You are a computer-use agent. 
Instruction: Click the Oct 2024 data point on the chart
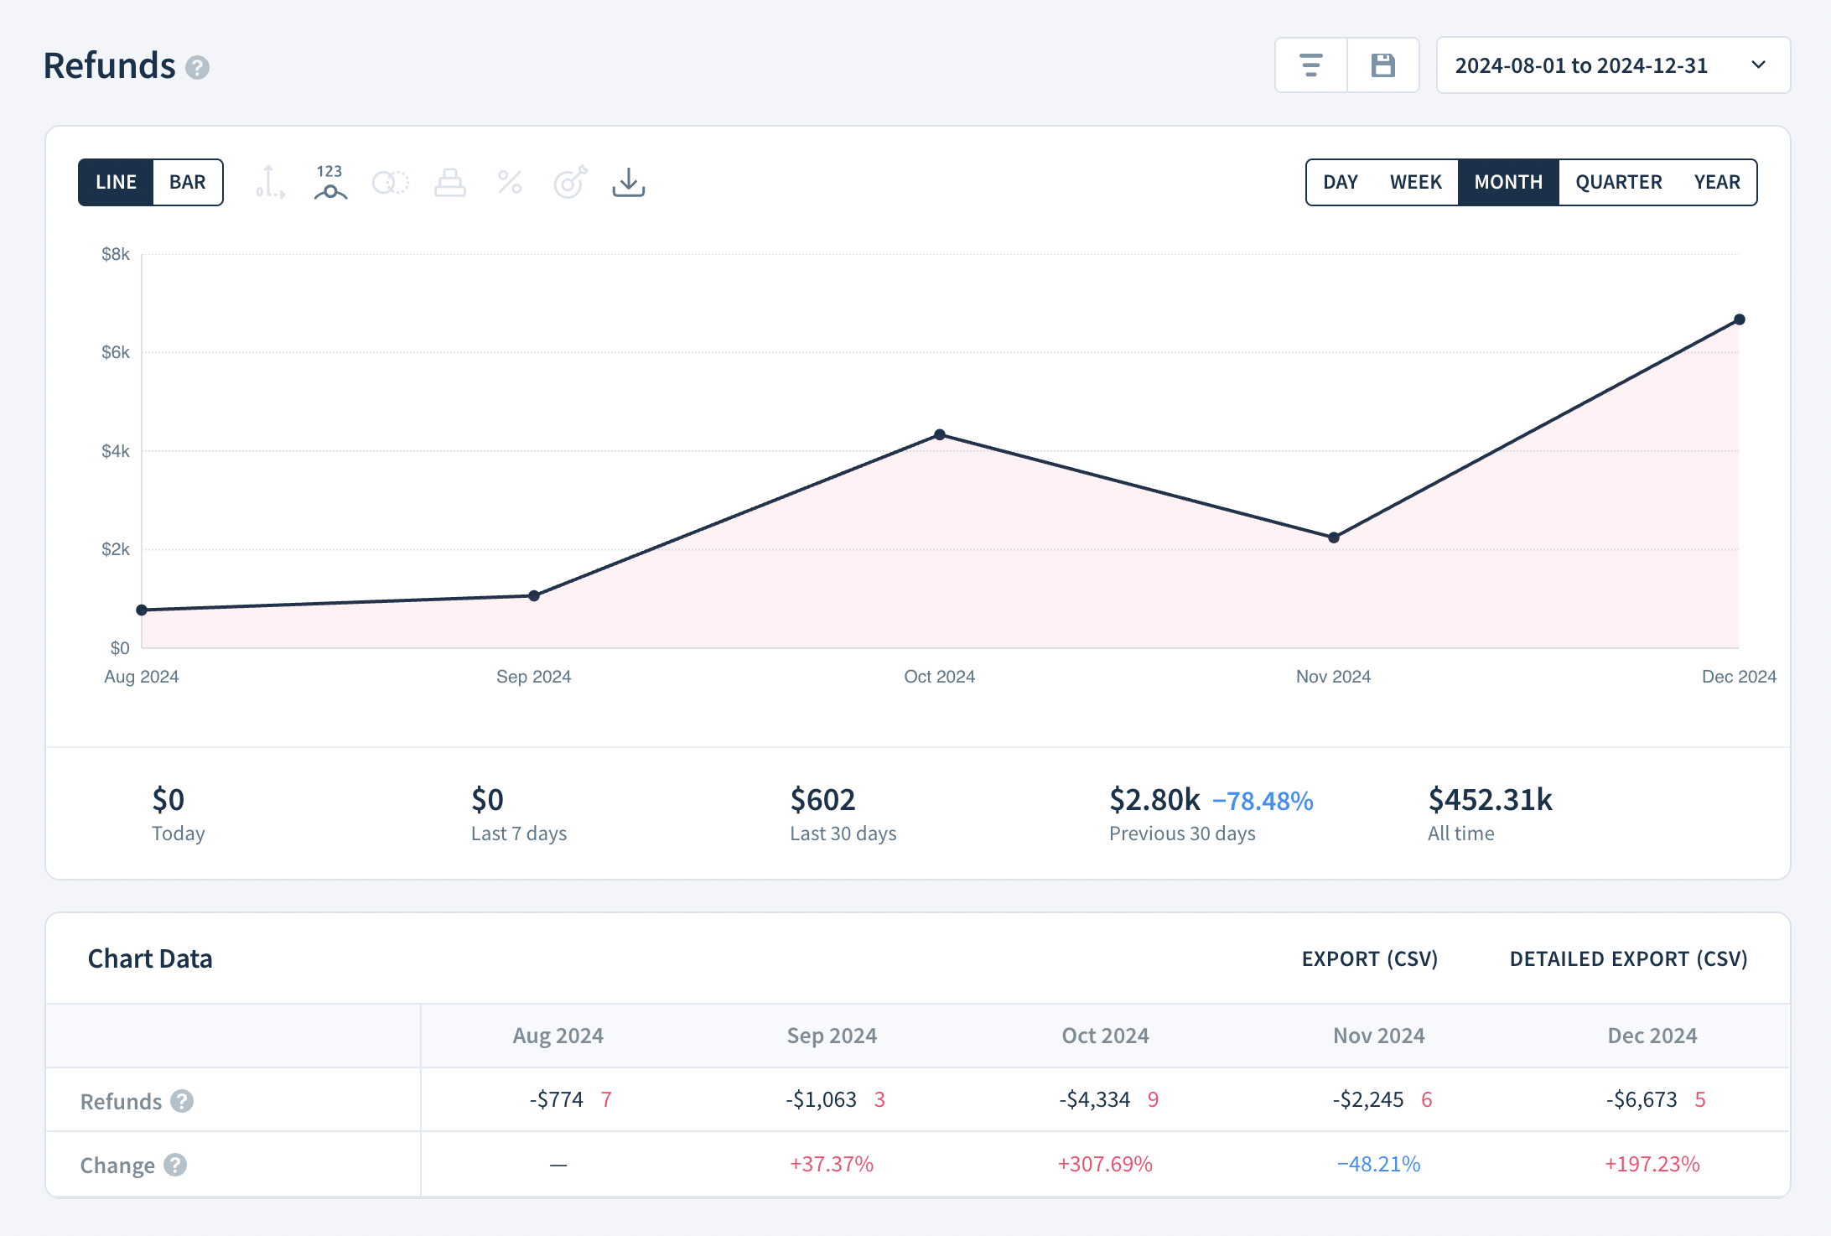tap(940, 434)
